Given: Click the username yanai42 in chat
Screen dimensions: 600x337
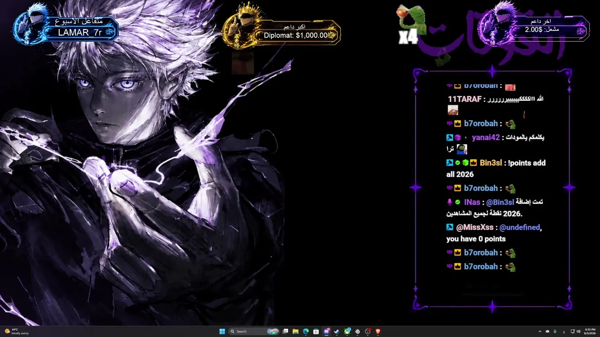Looking at the screenshot, I should pyautogui.click(x=486, y=138).
